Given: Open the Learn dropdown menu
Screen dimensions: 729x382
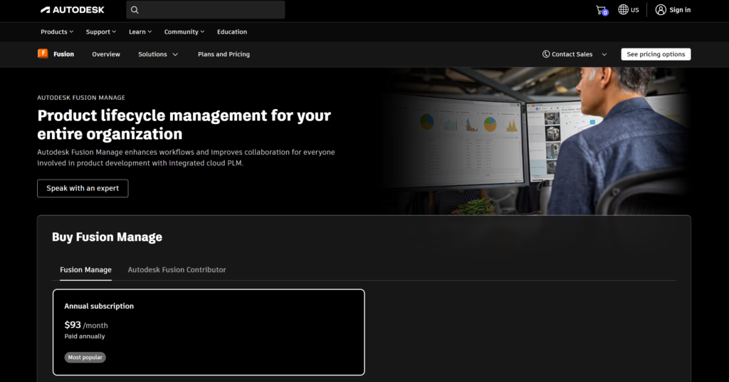Looking at the screenshot, I should 140,32.
